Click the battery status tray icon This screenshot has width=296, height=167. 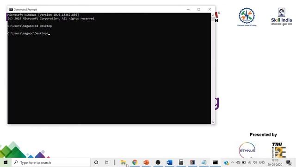244,162
